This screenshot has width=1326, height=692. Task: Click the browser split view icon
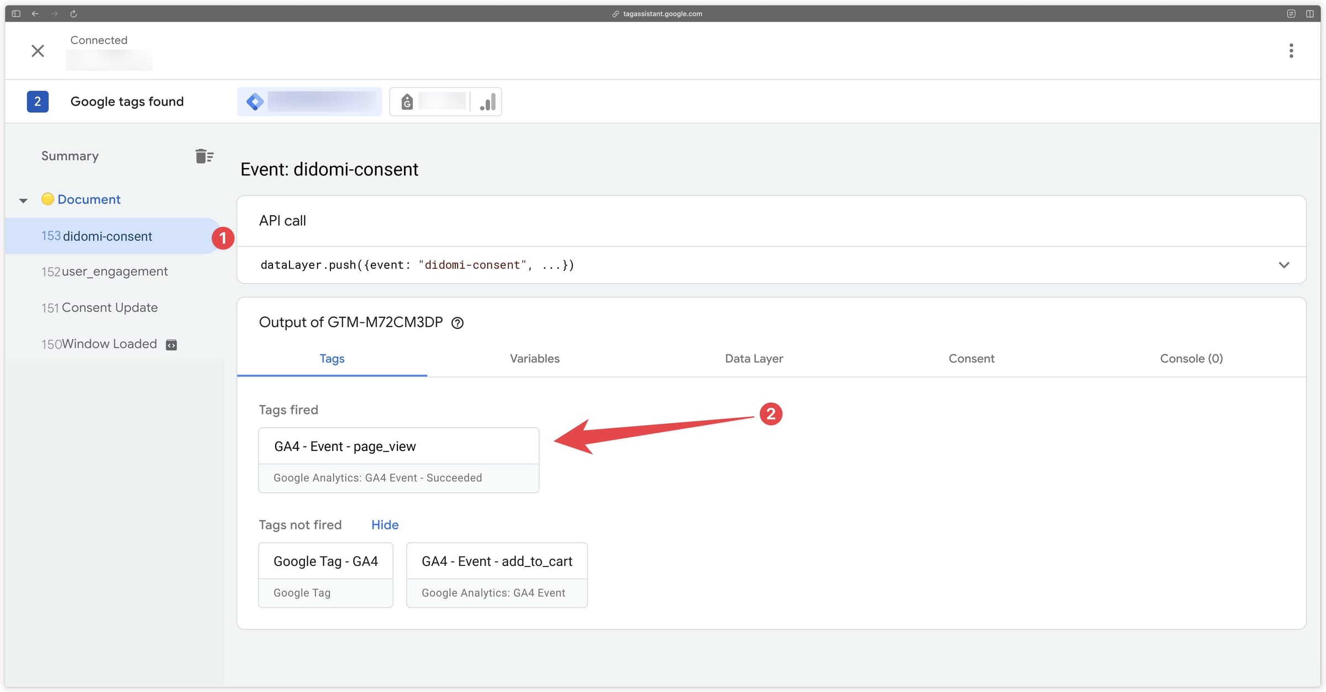[x=1310, y=14]
